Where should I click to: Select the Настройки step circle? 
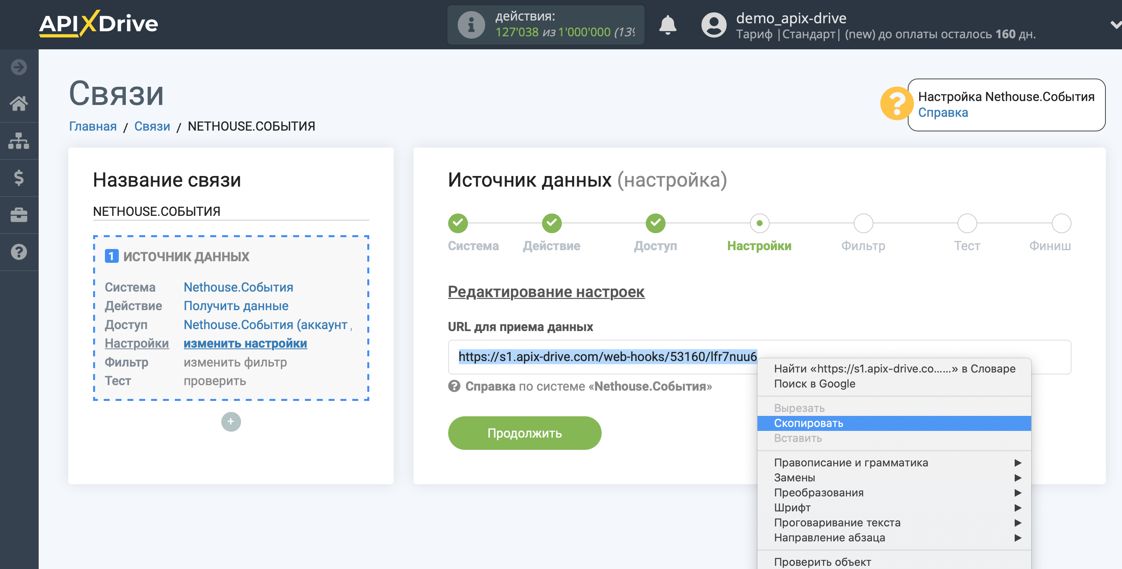759,223
